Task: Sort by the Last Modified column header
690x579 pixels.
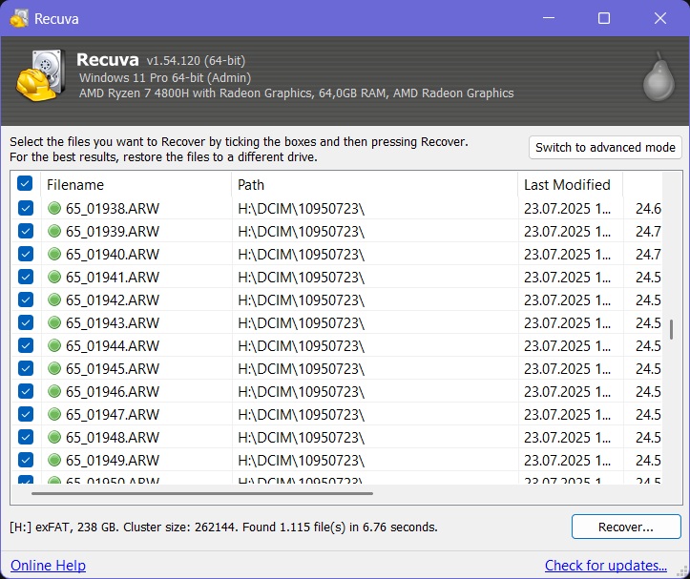Action: point(571,185)
